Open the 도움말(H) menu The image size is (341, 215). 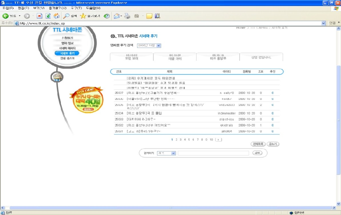93,8
